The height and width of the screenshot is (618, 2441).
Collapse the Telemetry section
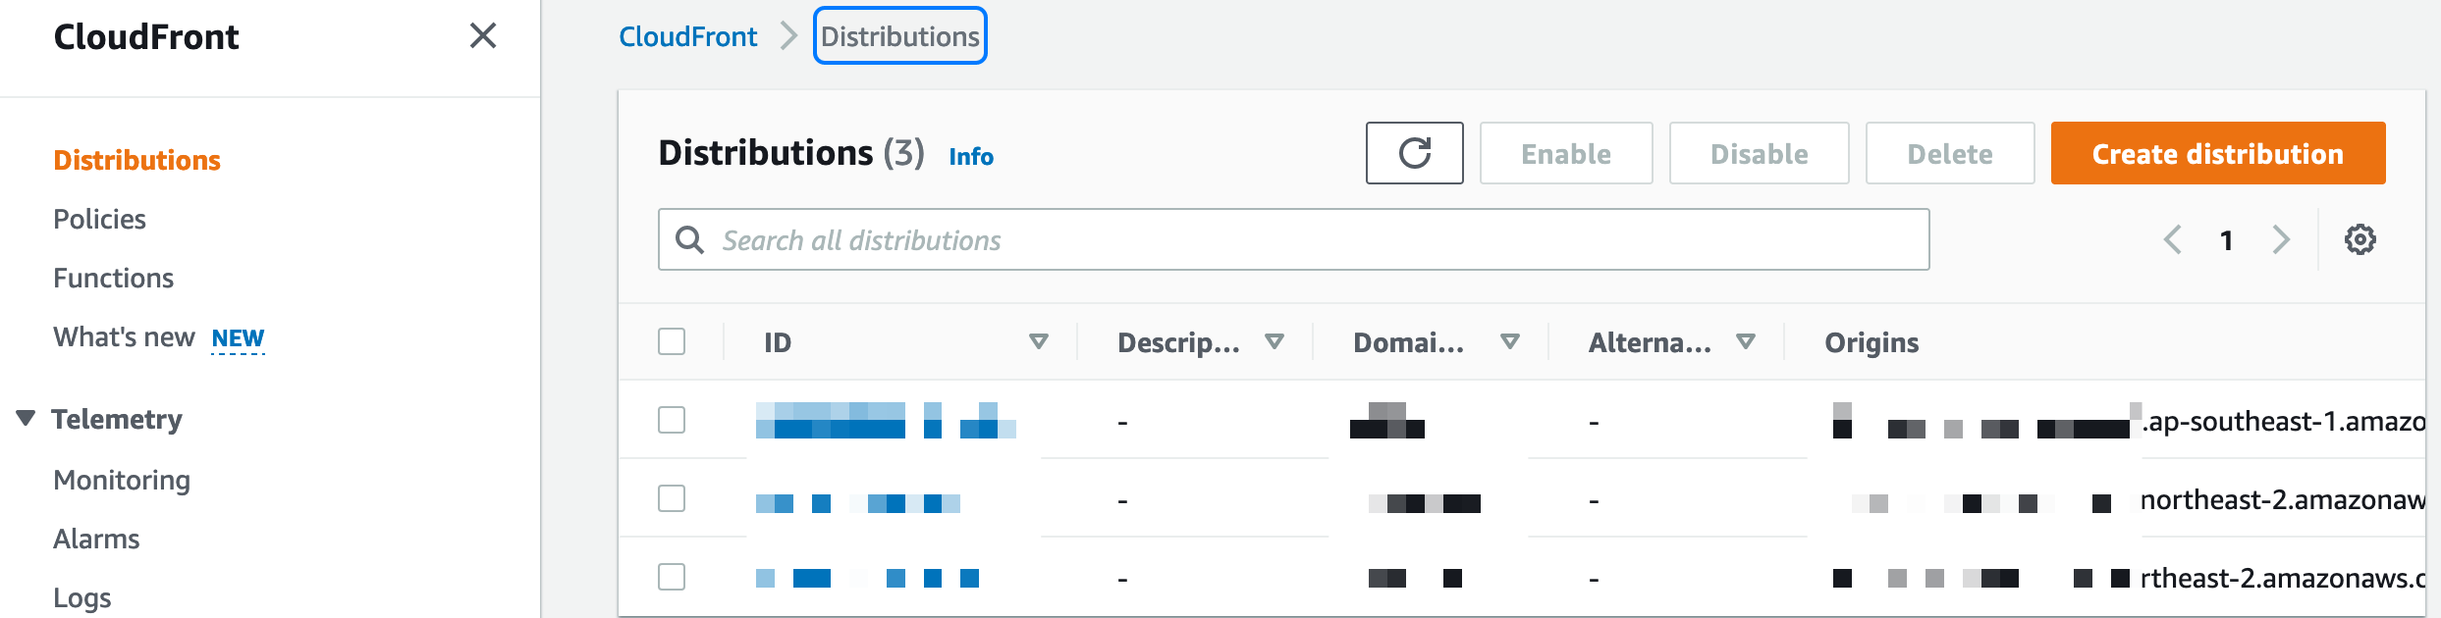click(27, 419)
